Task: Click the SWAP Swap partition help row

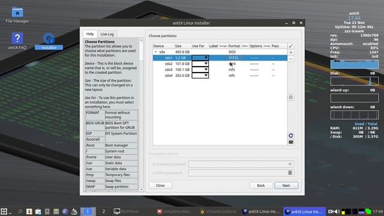Action: pyautogui.click(x=112, y=187)
